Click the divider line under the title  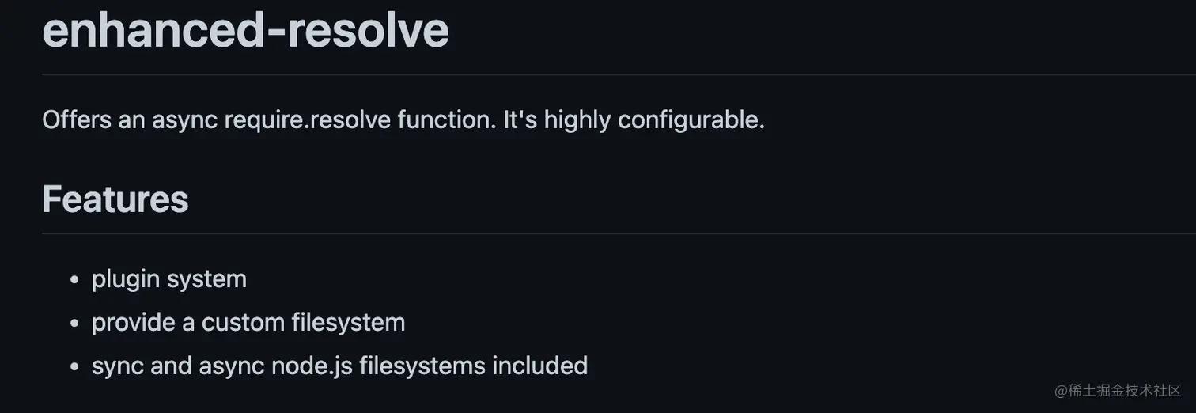617,74
